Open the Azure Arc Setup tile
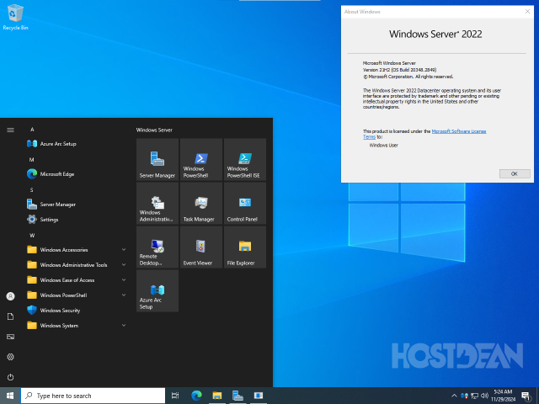The image size is (539, 404). 157,290
